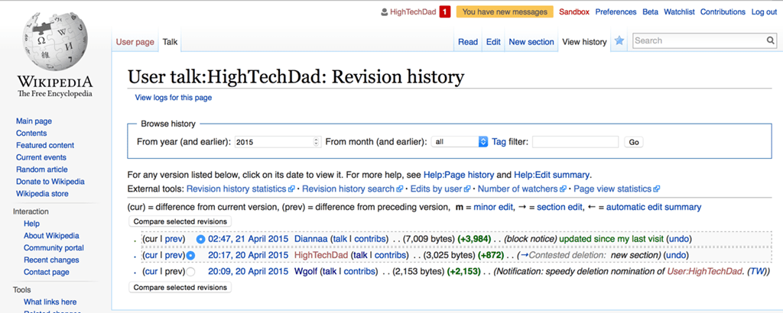Open Preferences

click(x=616, y=12)
